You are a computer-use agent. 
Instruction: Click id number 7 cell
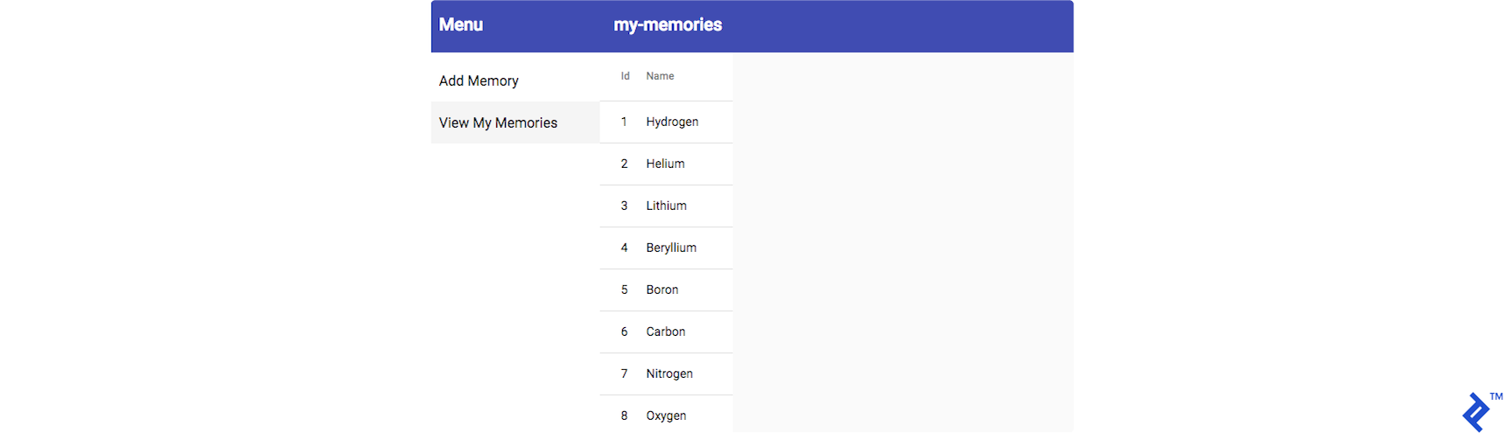(624, 374)
